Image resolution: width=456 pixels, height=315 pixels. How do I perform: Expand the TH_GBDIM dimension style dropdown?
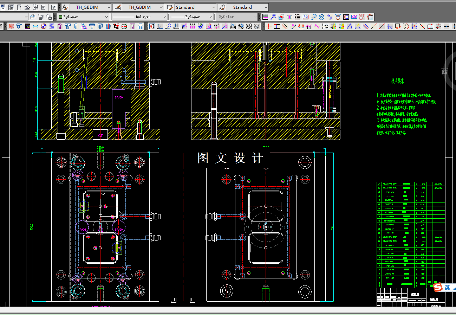143,7
